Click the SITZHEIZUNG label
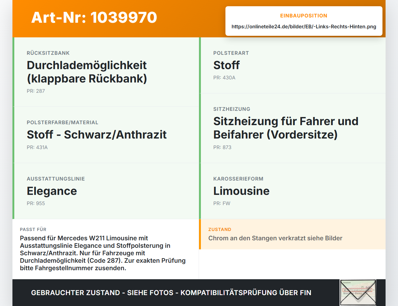Image resolution: width=398 pixels, height=306 pixels. point(232,109)
